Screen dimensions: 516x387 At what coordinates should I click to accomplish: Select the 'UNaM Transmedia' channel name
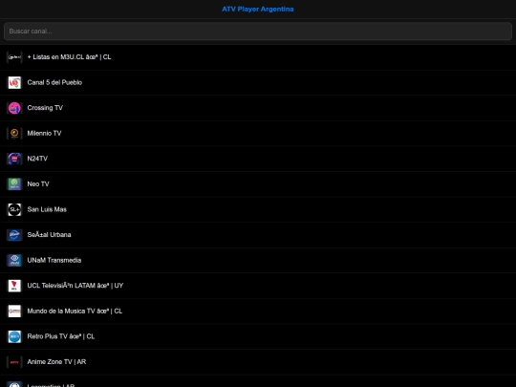[54, 260]
